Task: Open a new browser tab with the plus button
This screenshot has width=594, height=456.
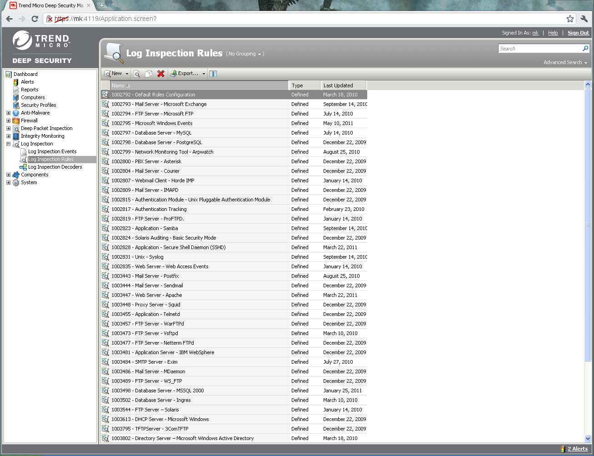Action: (102, 5)
